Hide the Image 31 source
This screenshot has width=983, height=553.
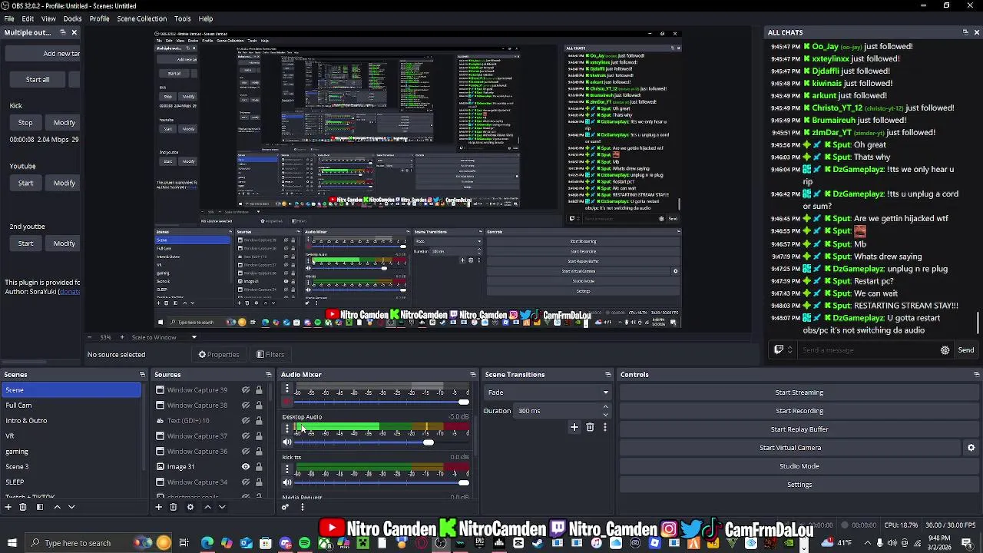tap(246, 467)
